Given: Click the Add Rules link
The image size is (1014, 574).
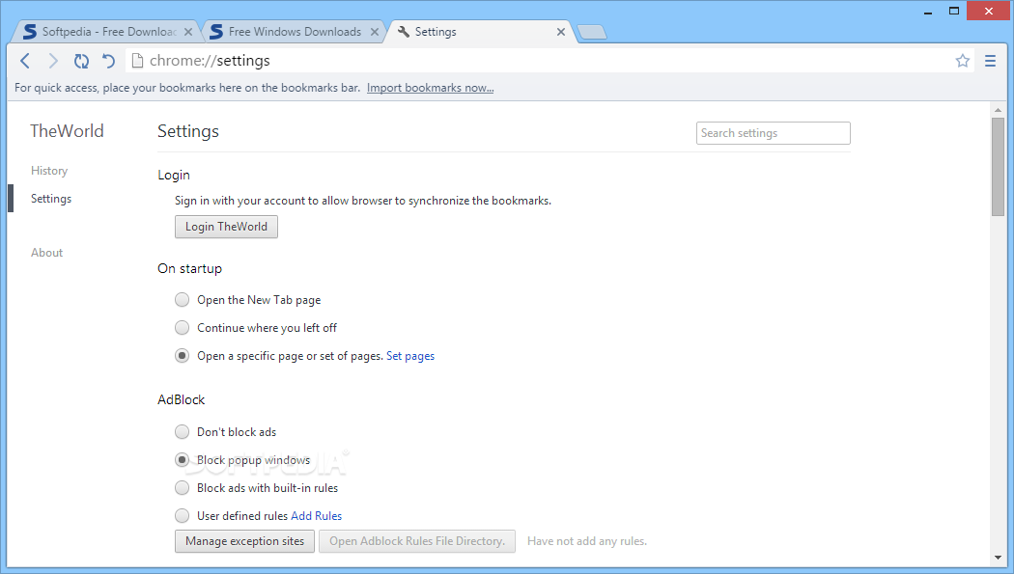Looking at the screenshot, I should click(316, 516).
